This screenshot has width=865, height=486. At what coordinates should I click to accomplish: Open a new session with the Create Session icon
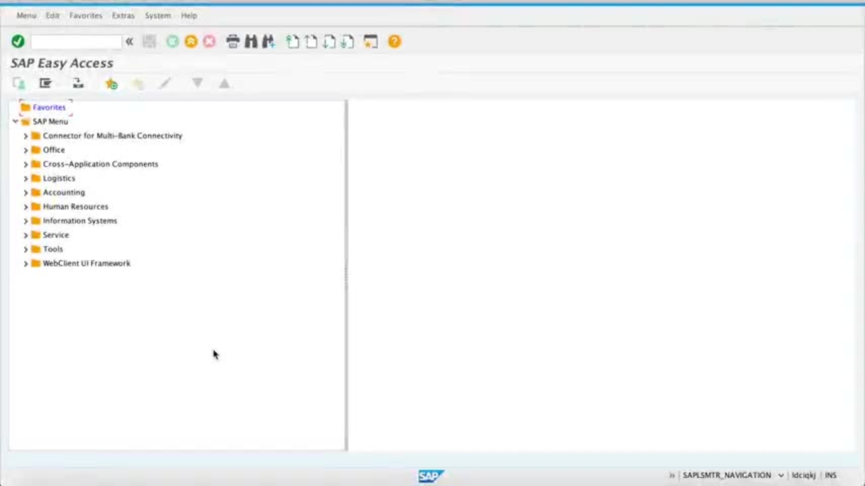[x=371, y=42]
